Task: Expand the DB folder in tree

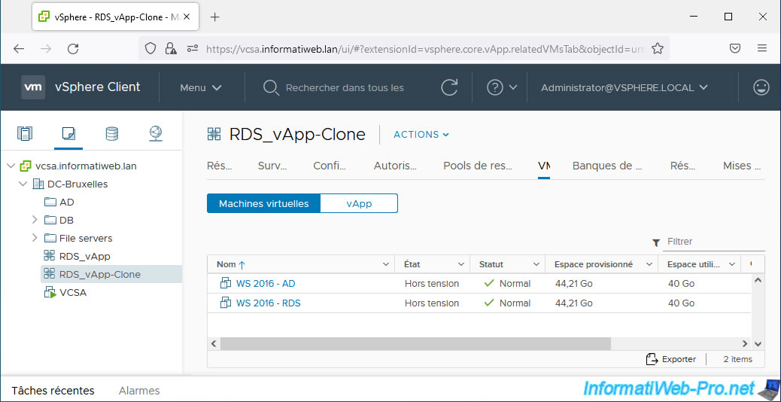Action: click(x=35, y=220)
